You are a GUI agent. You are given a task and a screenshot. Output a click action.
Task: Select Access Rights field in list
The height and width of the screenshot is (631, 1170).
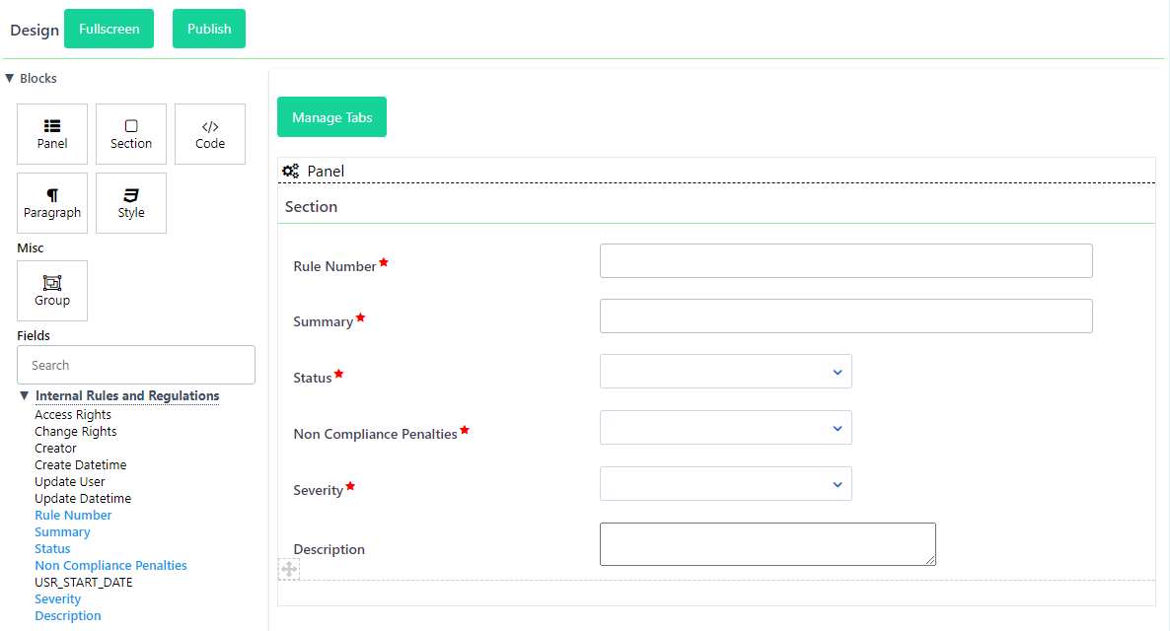tap(73, 415)
